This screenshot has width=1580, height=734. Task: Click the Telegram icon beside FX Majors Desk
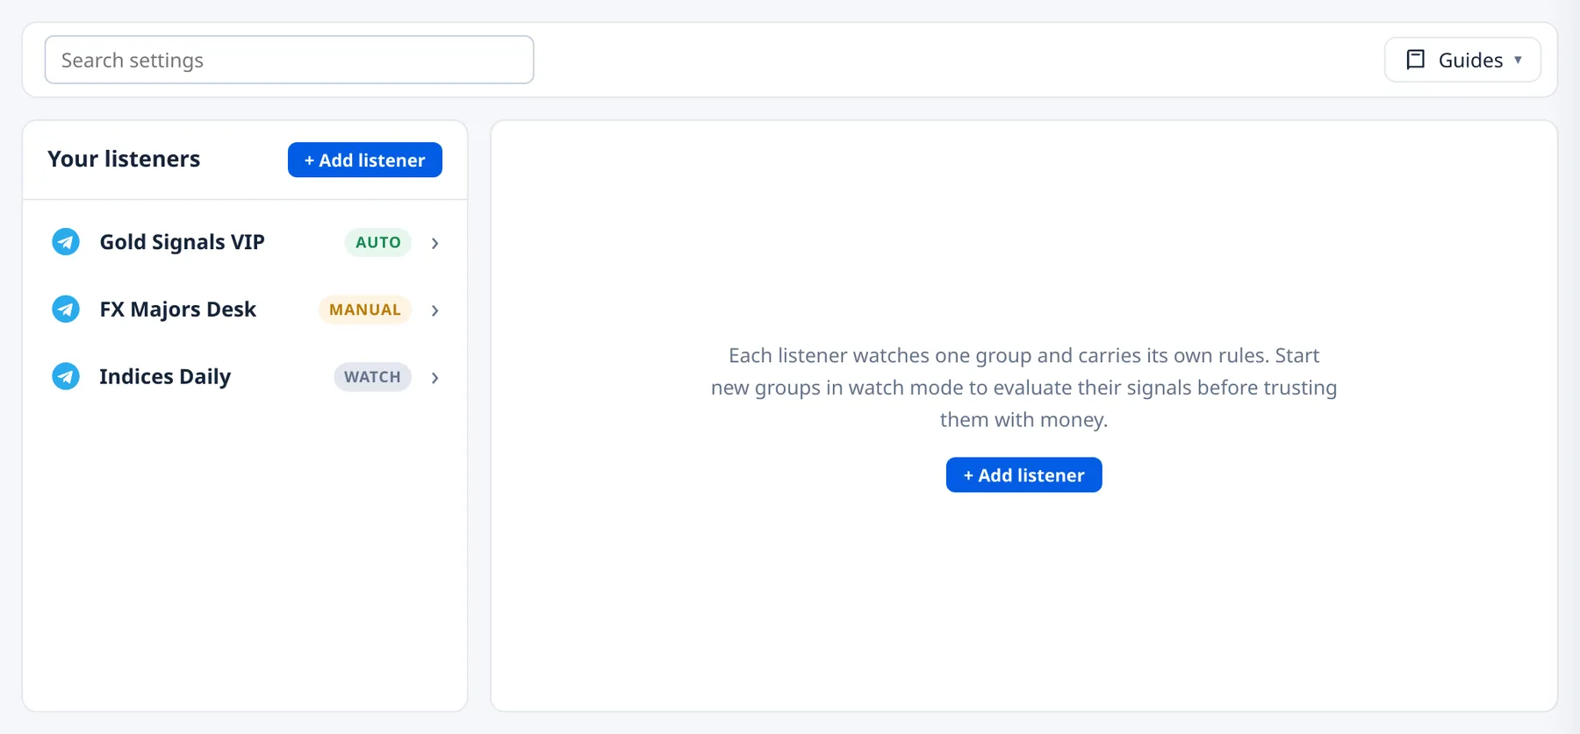click(x=66, y=310)
